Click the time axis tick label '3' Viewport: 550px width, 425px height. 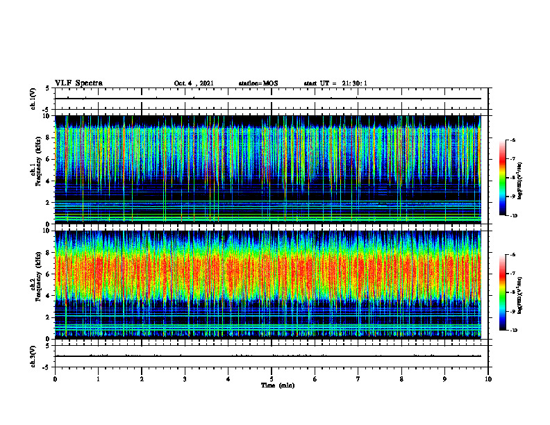click(x=185, y=379)
